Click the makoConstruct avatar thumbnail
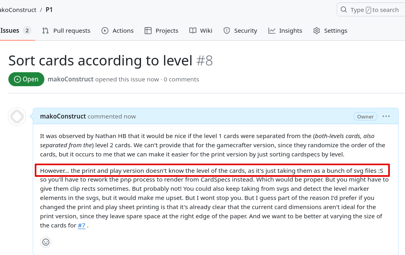Viewport: 405px width, 255px height. [17, 117]
